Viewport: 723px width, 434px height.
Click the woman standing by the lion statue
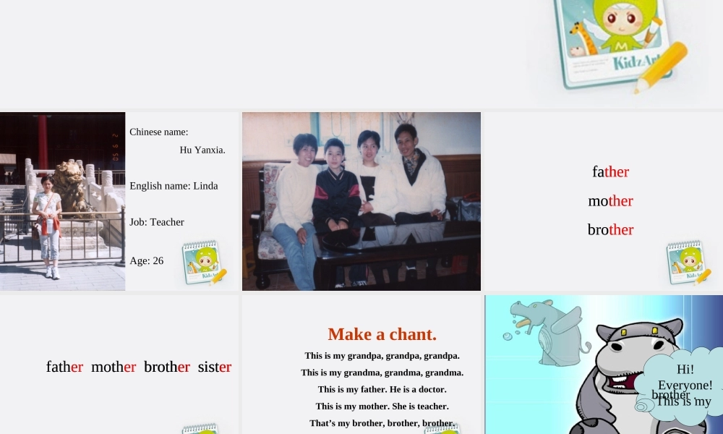(48, 226)
